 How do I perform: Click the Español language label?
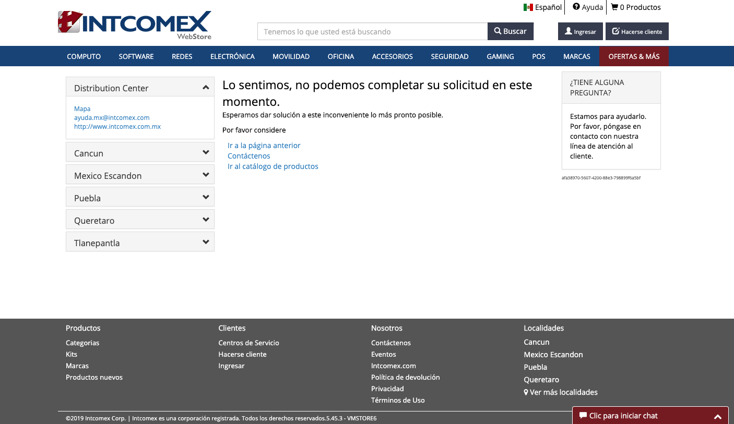(548, 7)
